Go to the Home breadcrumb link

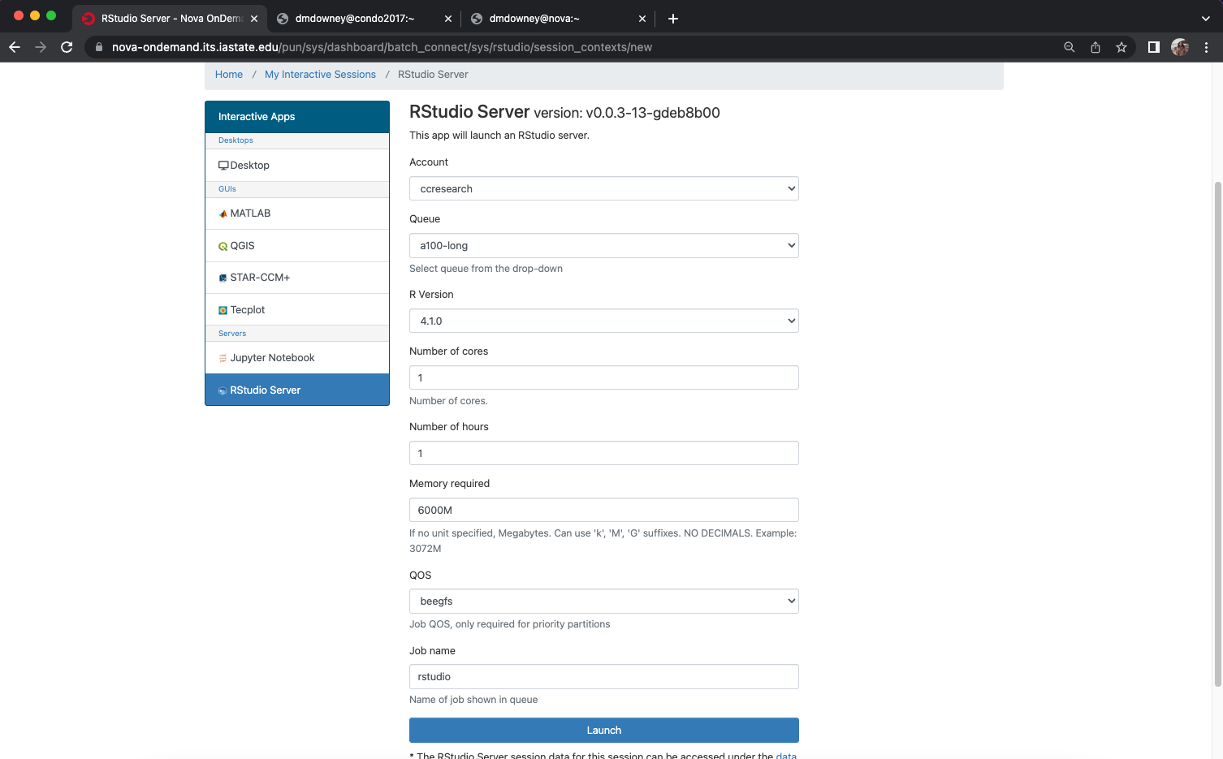(x=229, y=75)
